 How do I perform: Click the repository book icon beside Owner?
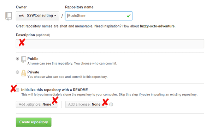pos(8,16)
